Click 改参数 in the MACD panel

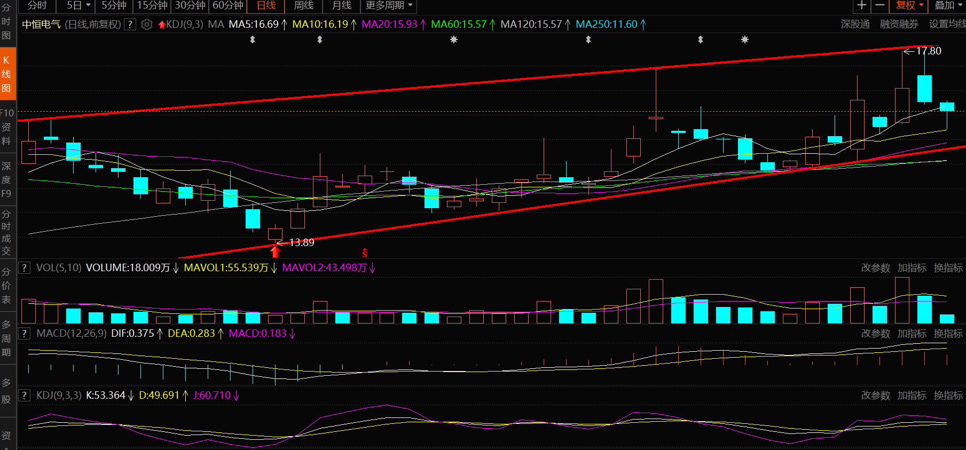(876, 334)
